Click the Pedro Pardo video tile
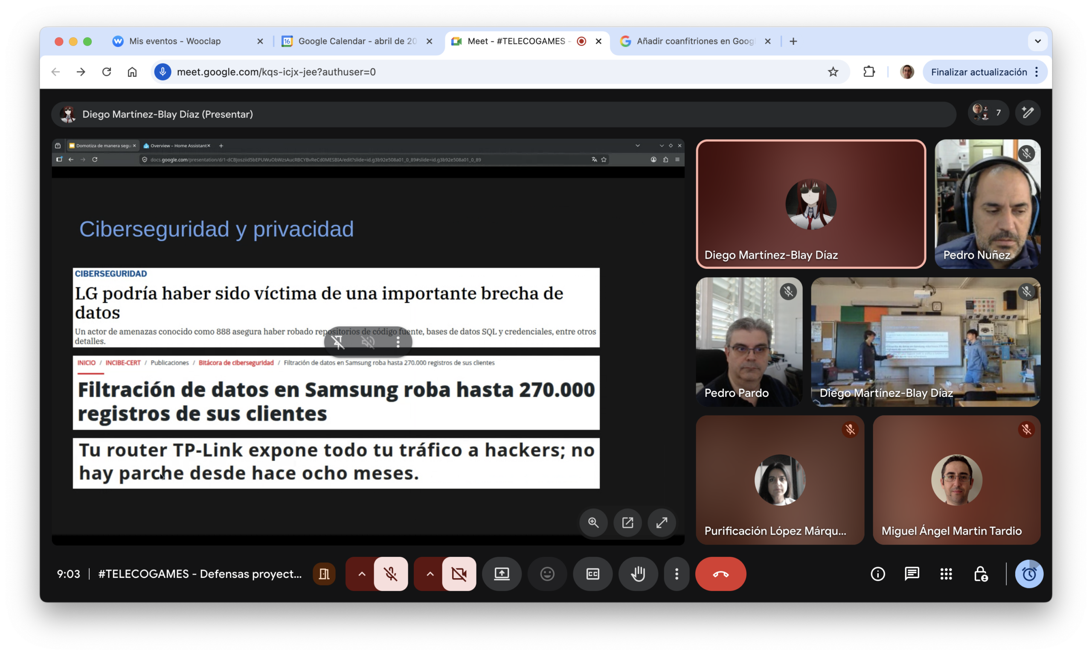 point(749,342)
